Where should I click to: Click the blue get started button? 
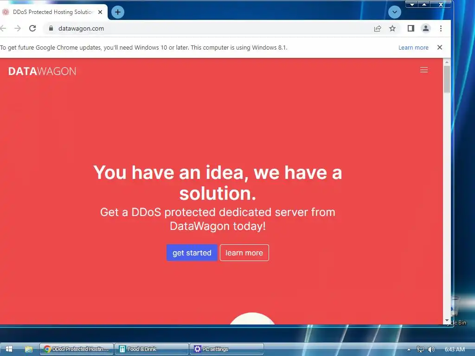tap(192, 253)
